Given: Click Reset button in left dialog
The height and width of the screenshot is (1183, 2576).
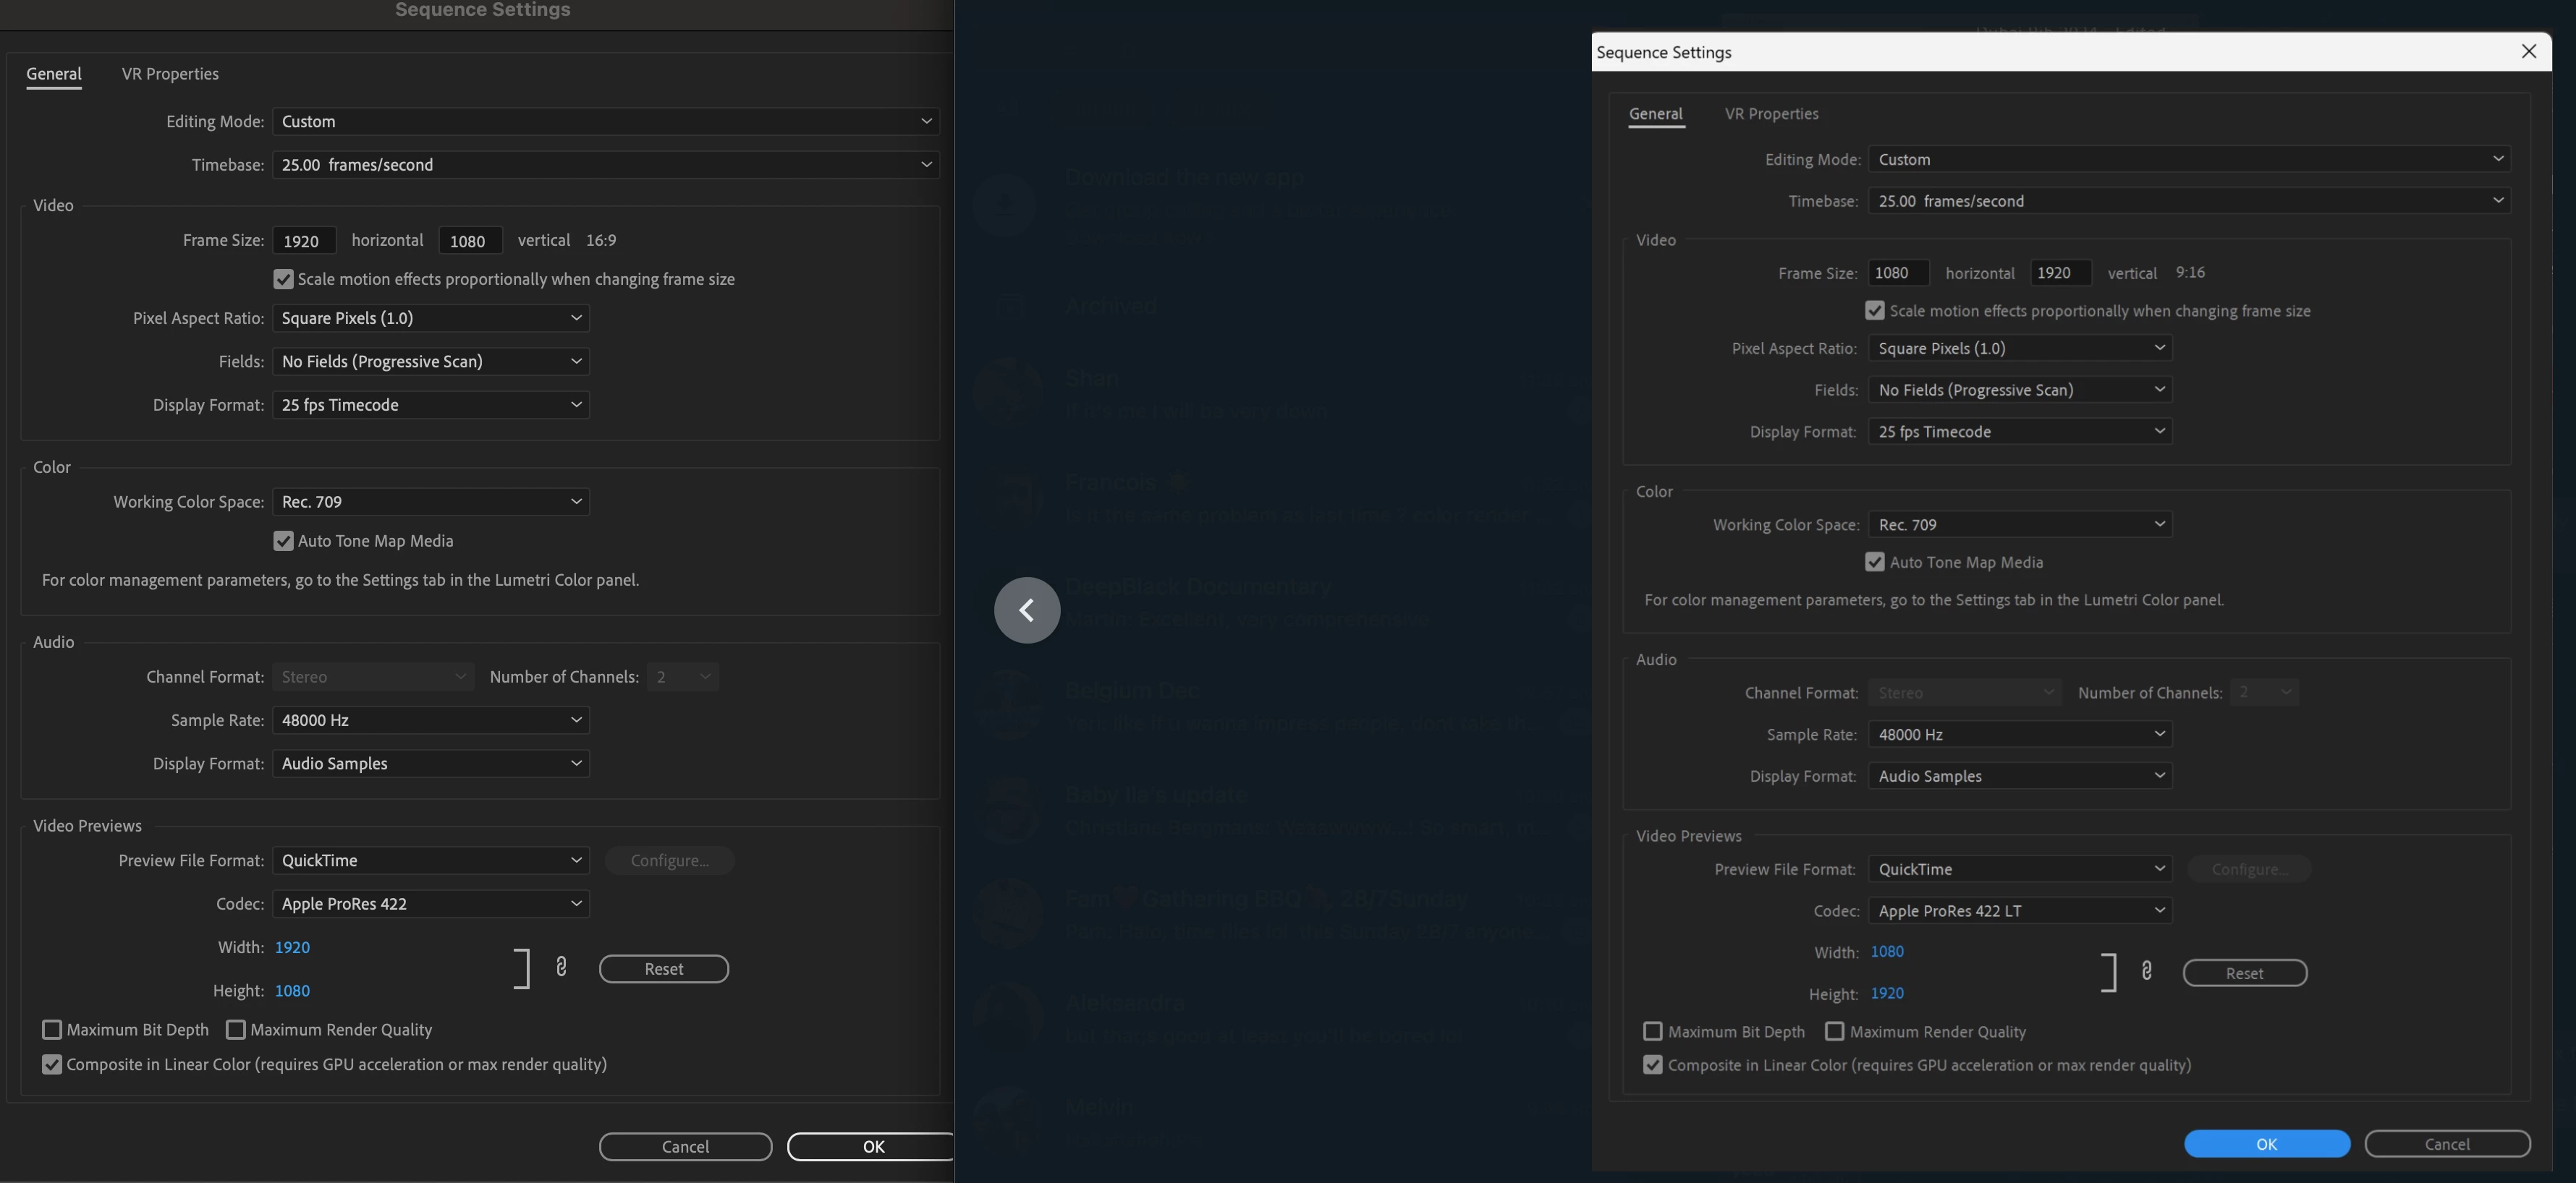Looking at the screenshot, I should coord(663,969).
